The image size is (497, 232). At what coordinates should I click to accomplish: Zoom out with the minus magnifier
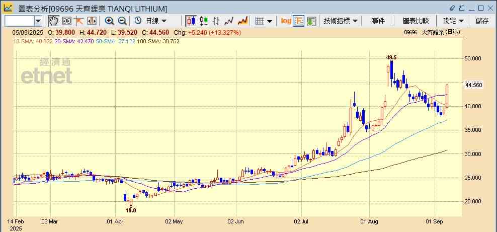[122, 21]
